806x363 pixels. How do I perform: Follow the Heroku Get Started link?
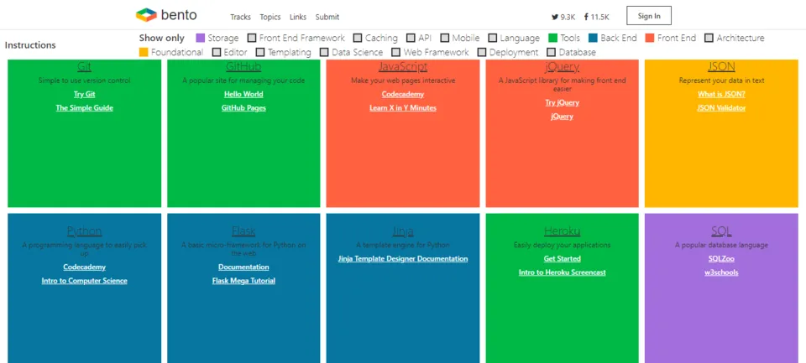[563, 259]
